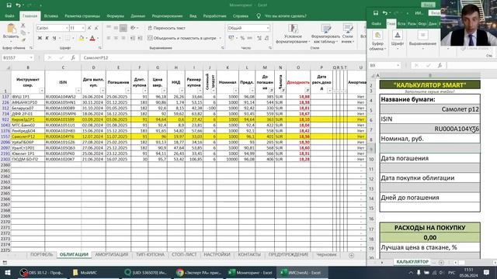This screenshot has width=497, height=279.
Task: Apply the red font color
Action: [x=92, y=38]
